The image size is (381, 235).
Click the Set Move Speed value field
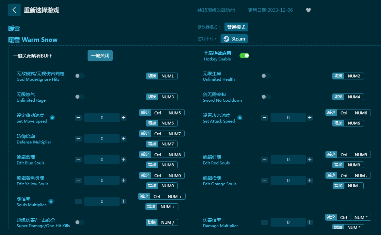click(102, 118)
